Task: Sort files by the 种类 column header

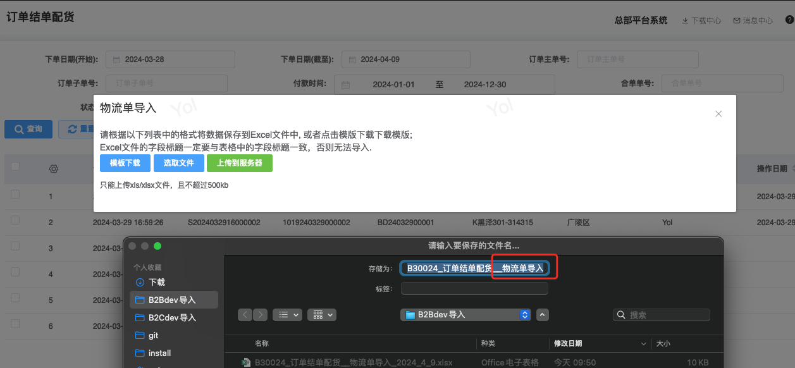Action: 488,343
